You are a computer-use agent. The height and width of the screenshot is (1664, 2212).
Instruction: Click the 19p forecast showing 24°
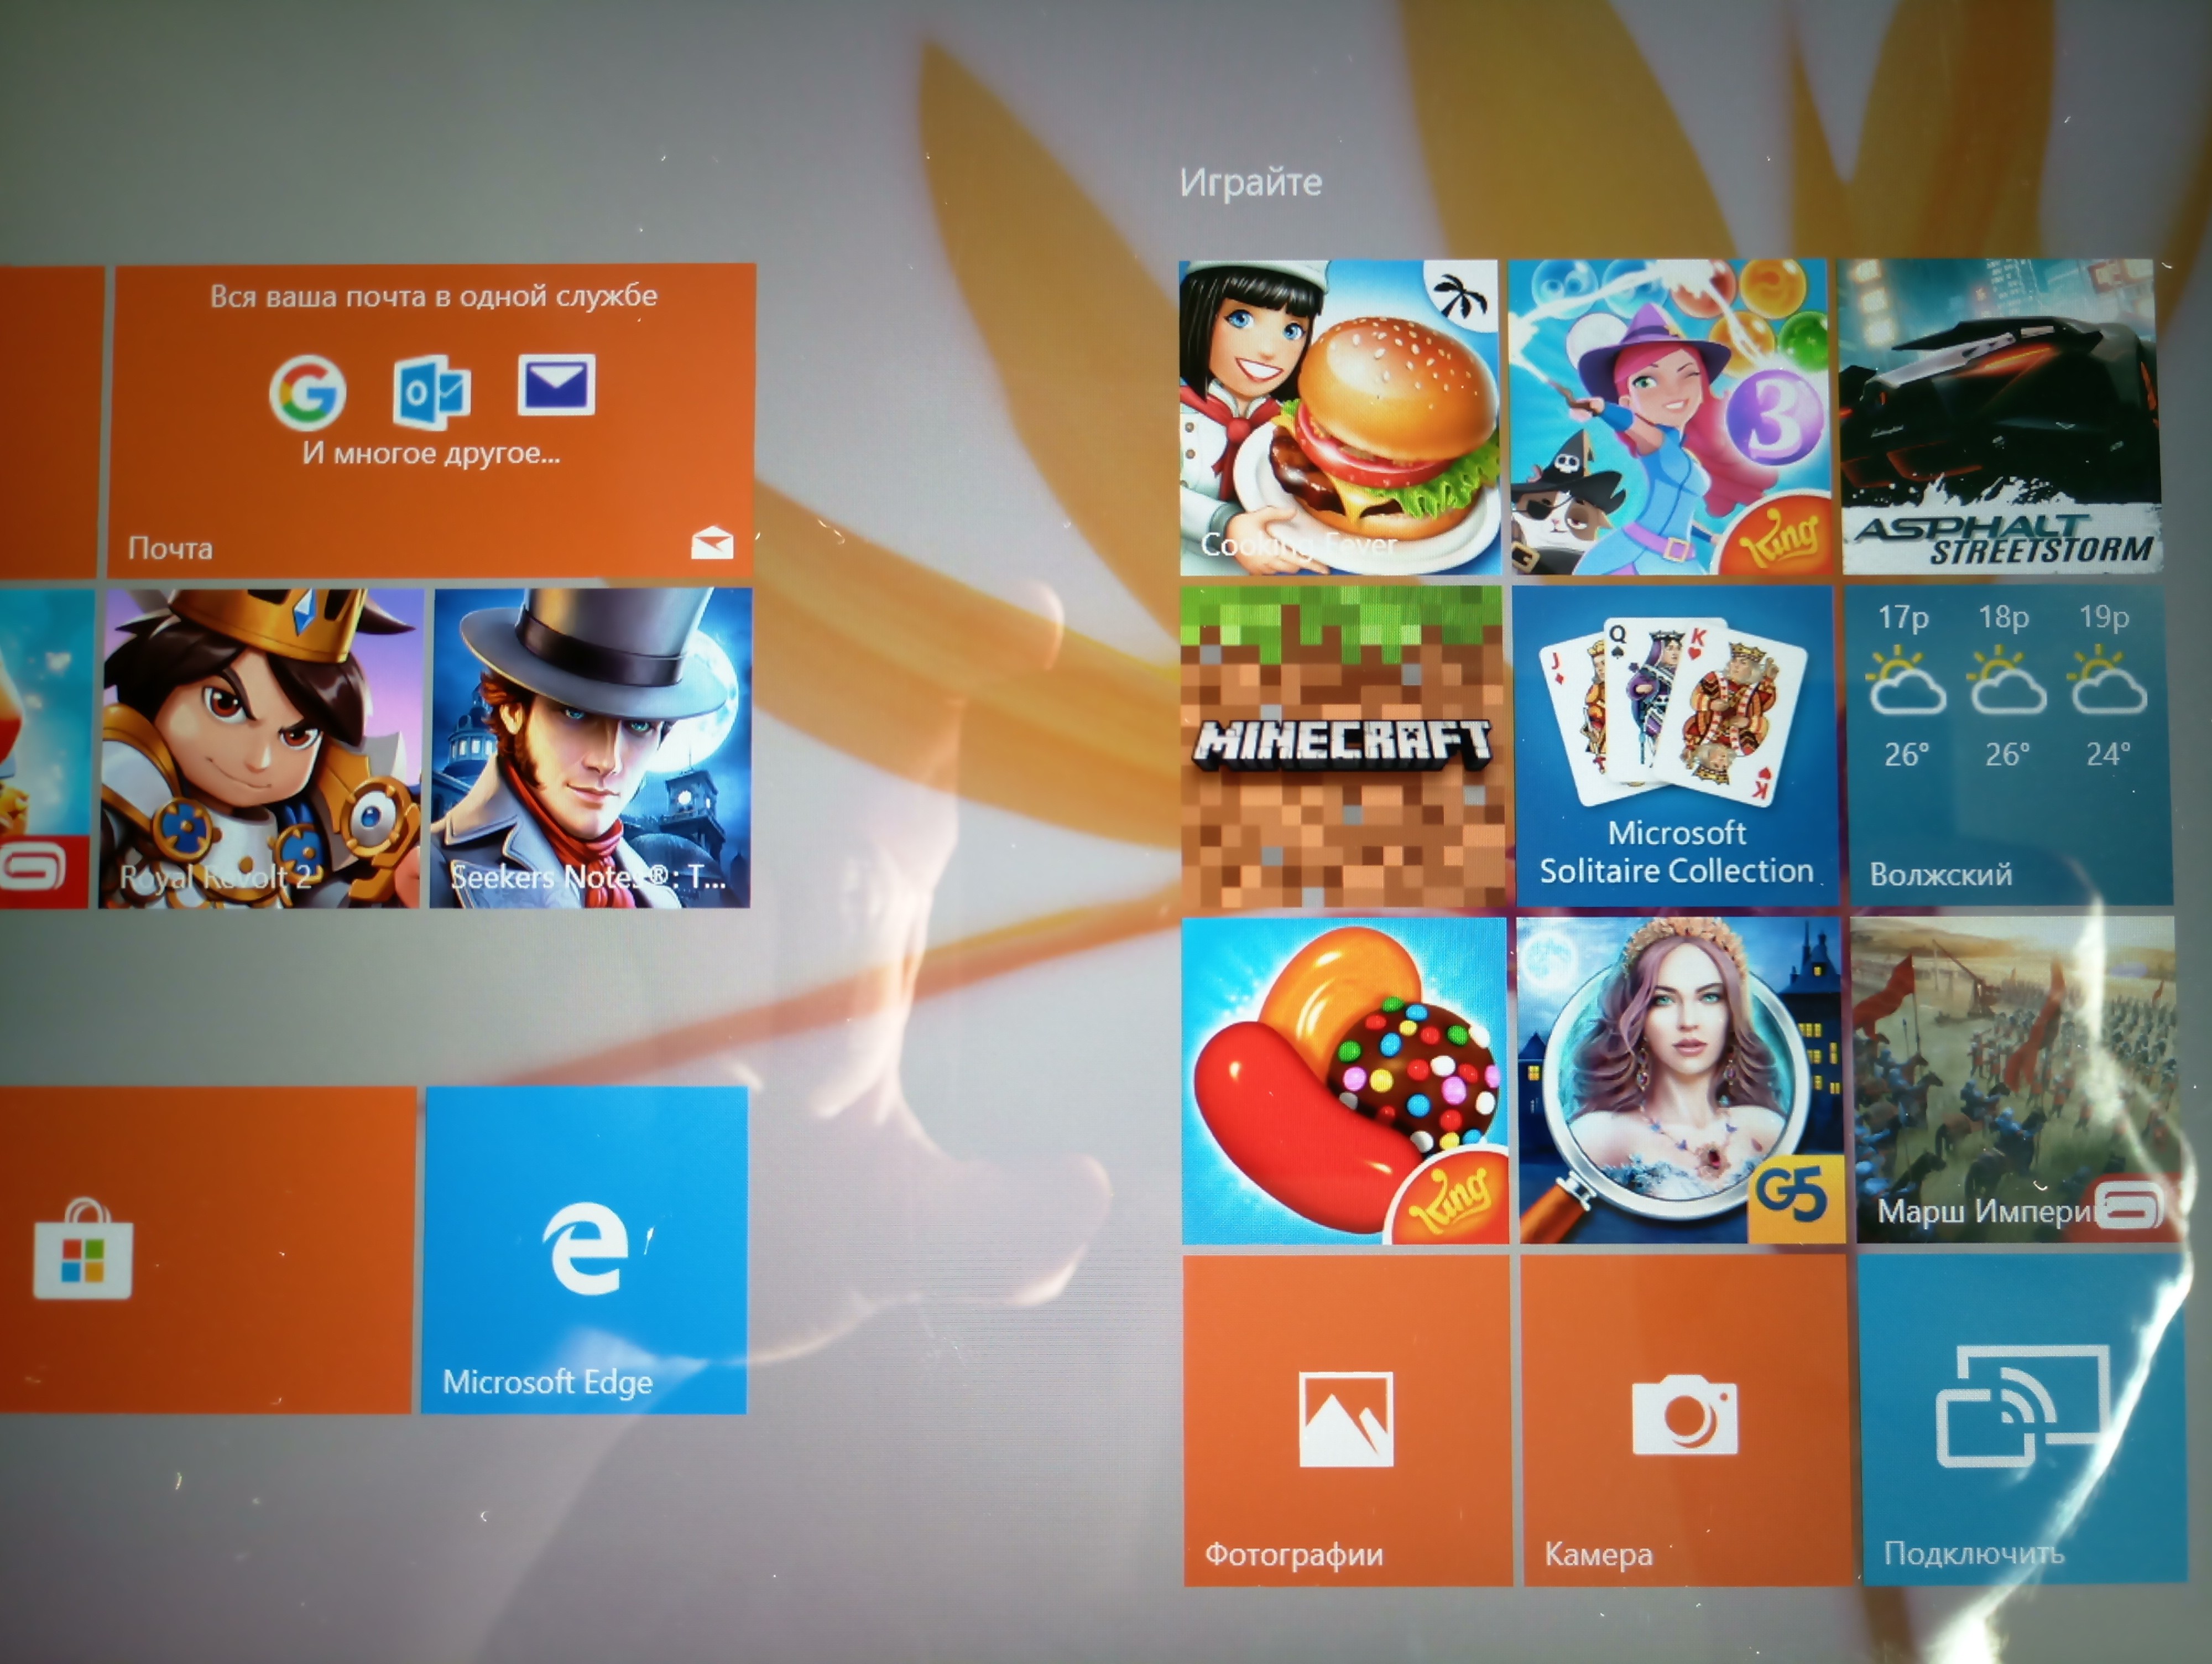[2107, 687]
